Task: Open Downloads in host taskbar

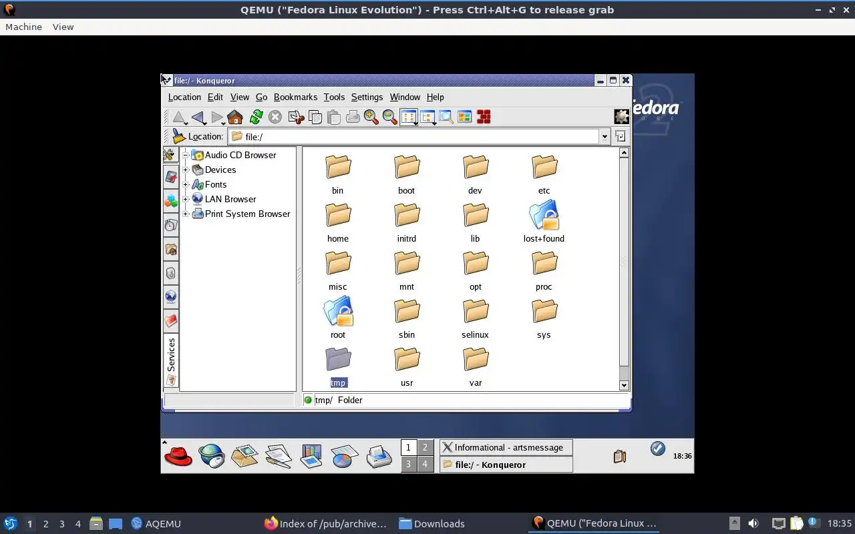Action: [432, 523]
